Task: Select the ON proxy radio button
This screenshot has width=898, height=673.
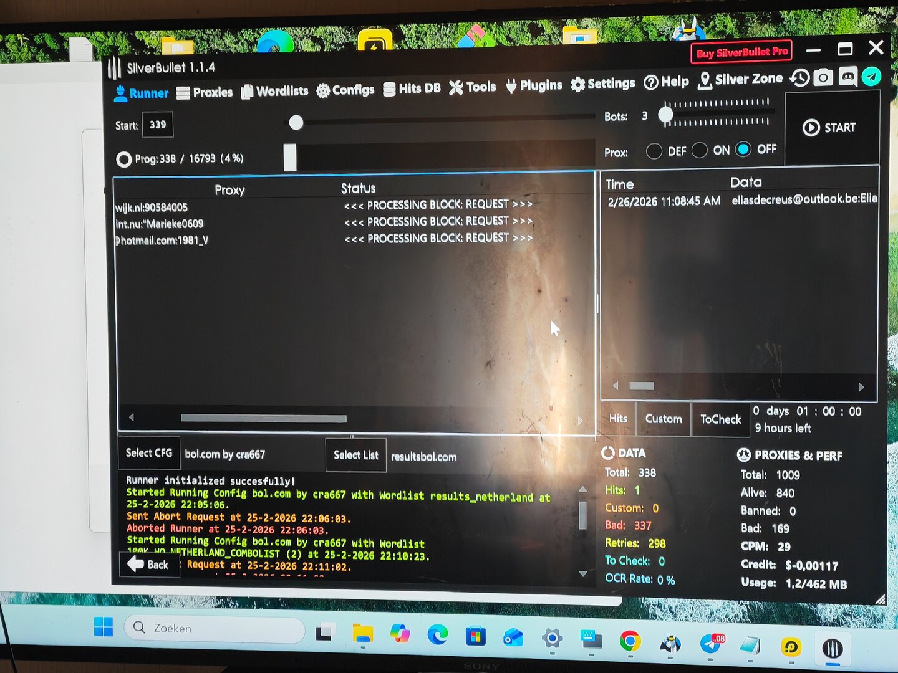Action: [x=700, y=151]
